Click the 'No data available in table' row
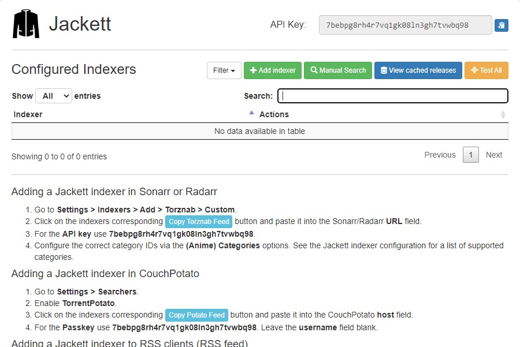Viewport: 520px width, 347px height. pos(259,131)
